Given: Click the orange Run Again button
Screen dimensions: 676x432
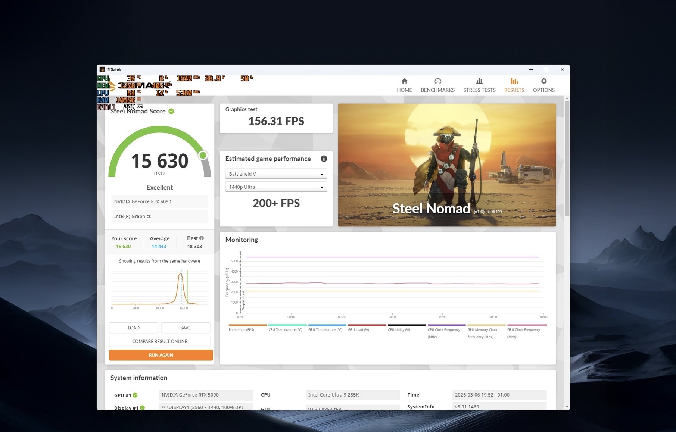Looking at the screenshot, I should (x=161, y=355).
